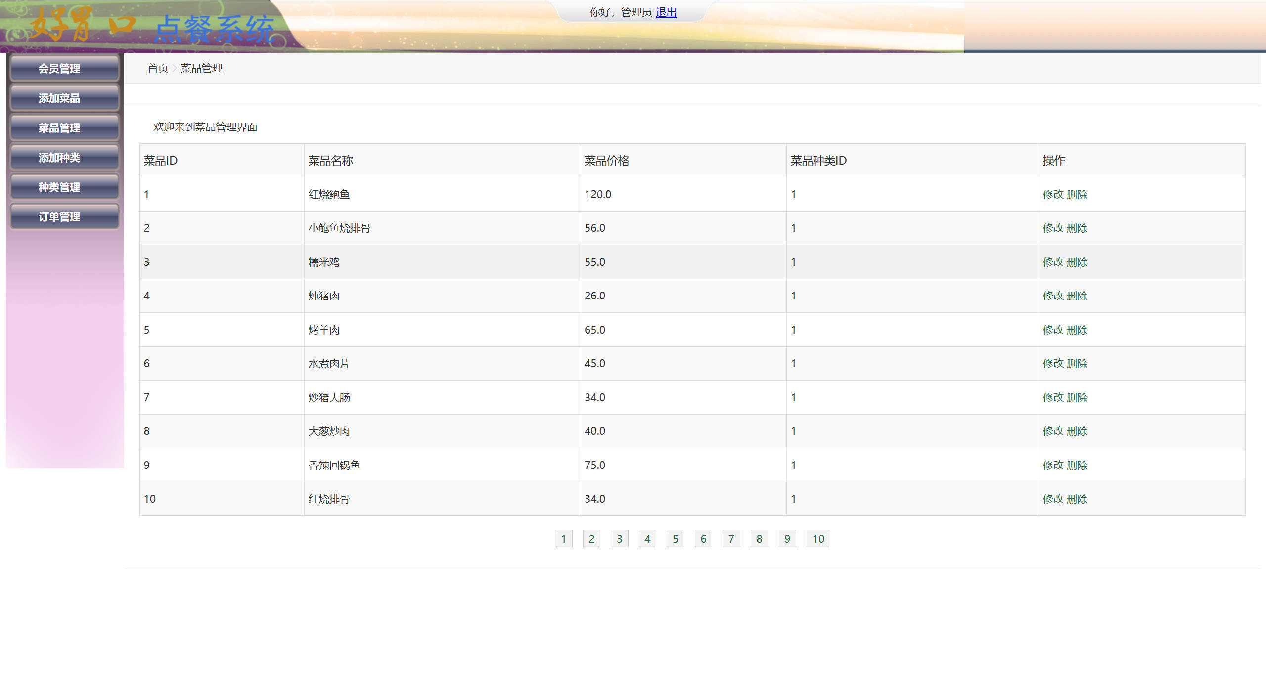The image size is (1266, 679).
Task: Click 删除 for 小鲍鱼烧排骨
Action: (1078, 228)
